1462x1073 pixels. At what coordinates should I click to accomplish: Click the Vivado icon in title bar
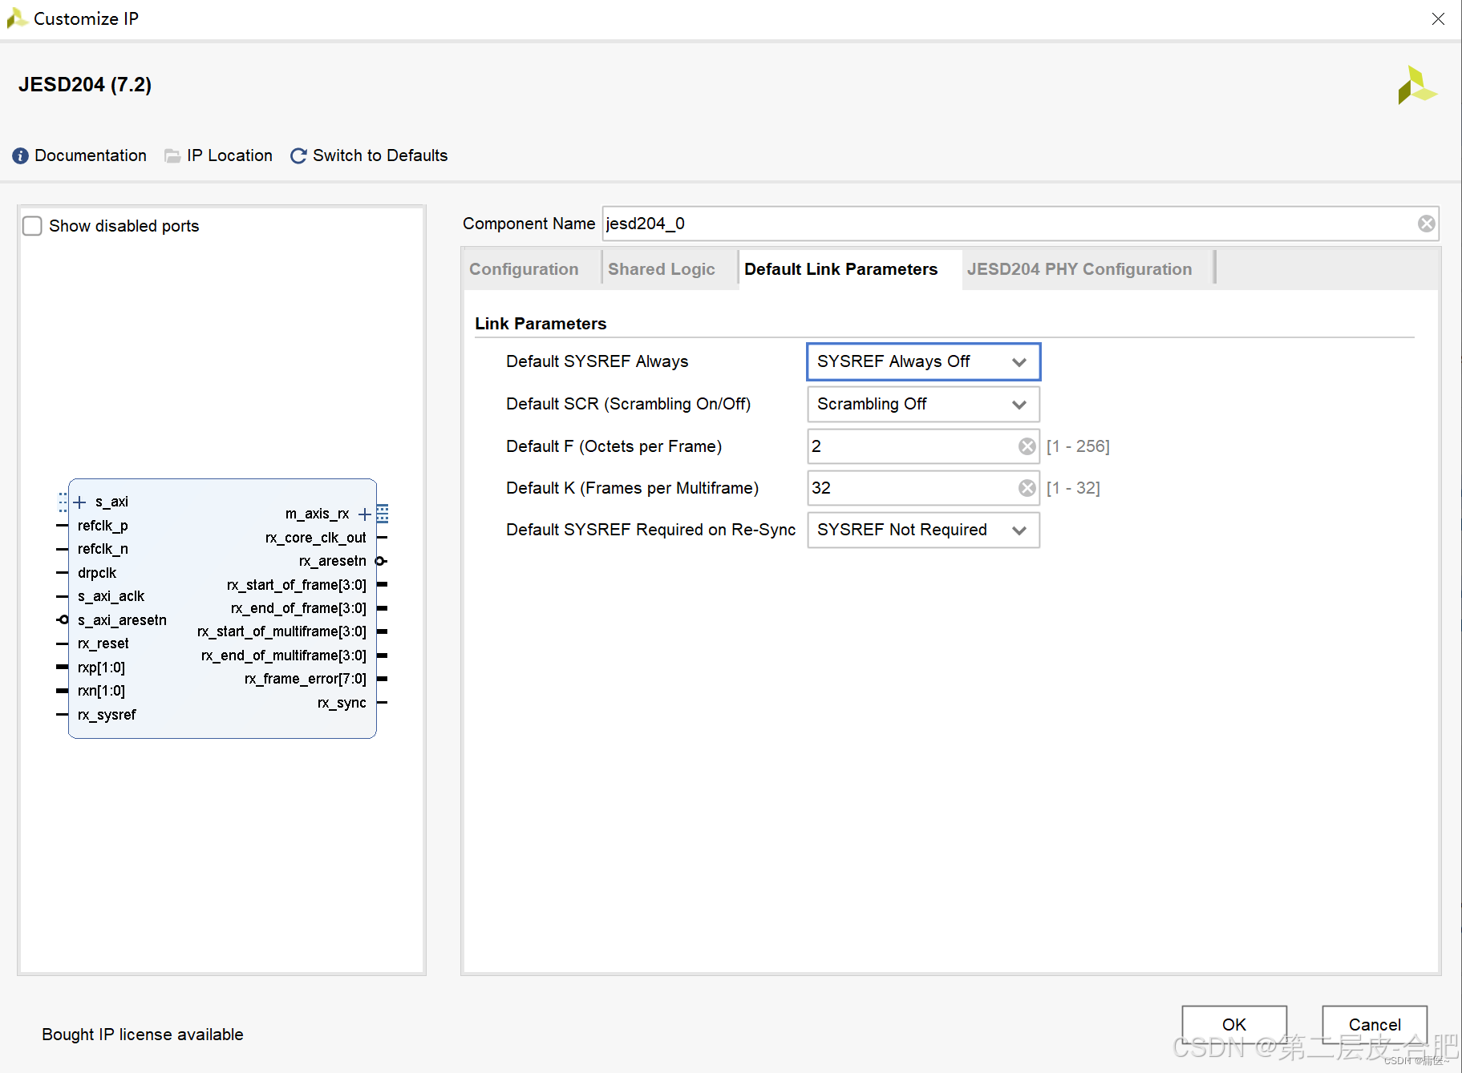16,18
